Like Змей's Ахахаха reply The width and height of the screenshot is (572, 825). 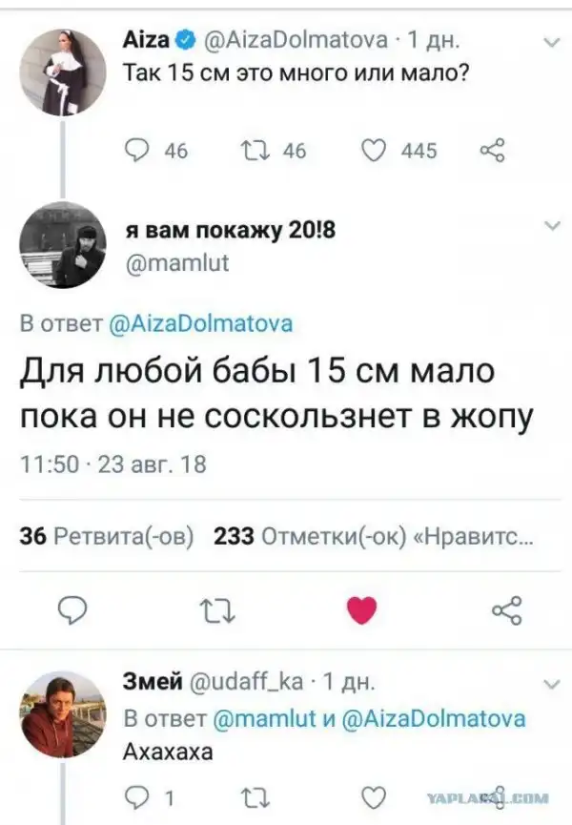point(374,798)
